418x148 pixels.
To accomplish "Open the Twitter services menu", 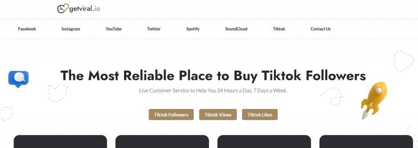I will [154, 29].
